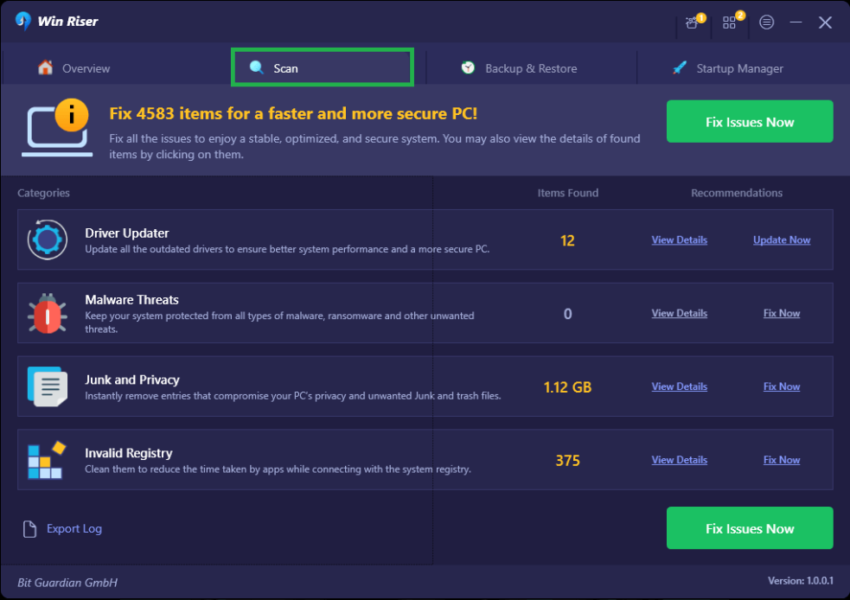Click the Invalid Registry blocks icon
This screenshot has width=850, height=600.
tap(45, 460)
